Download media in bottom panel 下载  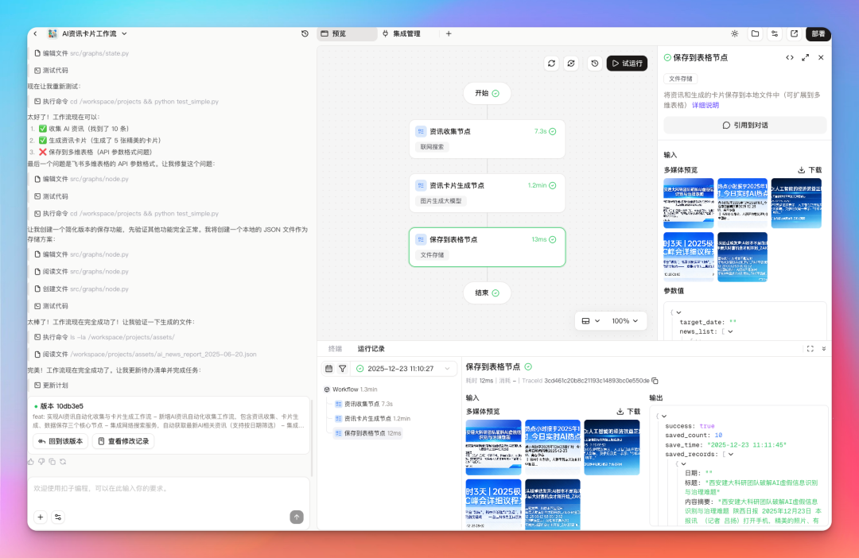628,412
